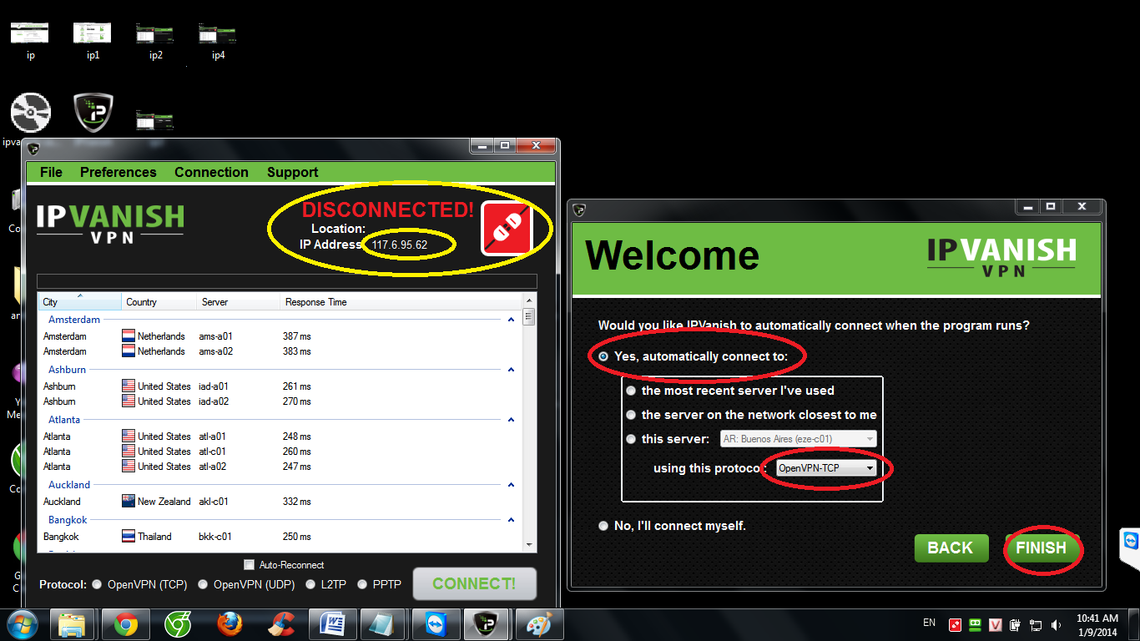
Task: Enable the Auto-Reconnect checkbox
Action: tap(249, 565)
